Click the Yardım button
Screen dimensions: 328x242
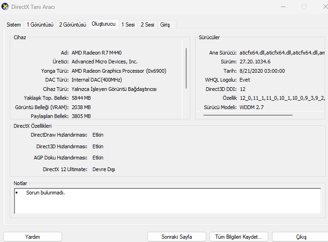[x=33, y=237]
